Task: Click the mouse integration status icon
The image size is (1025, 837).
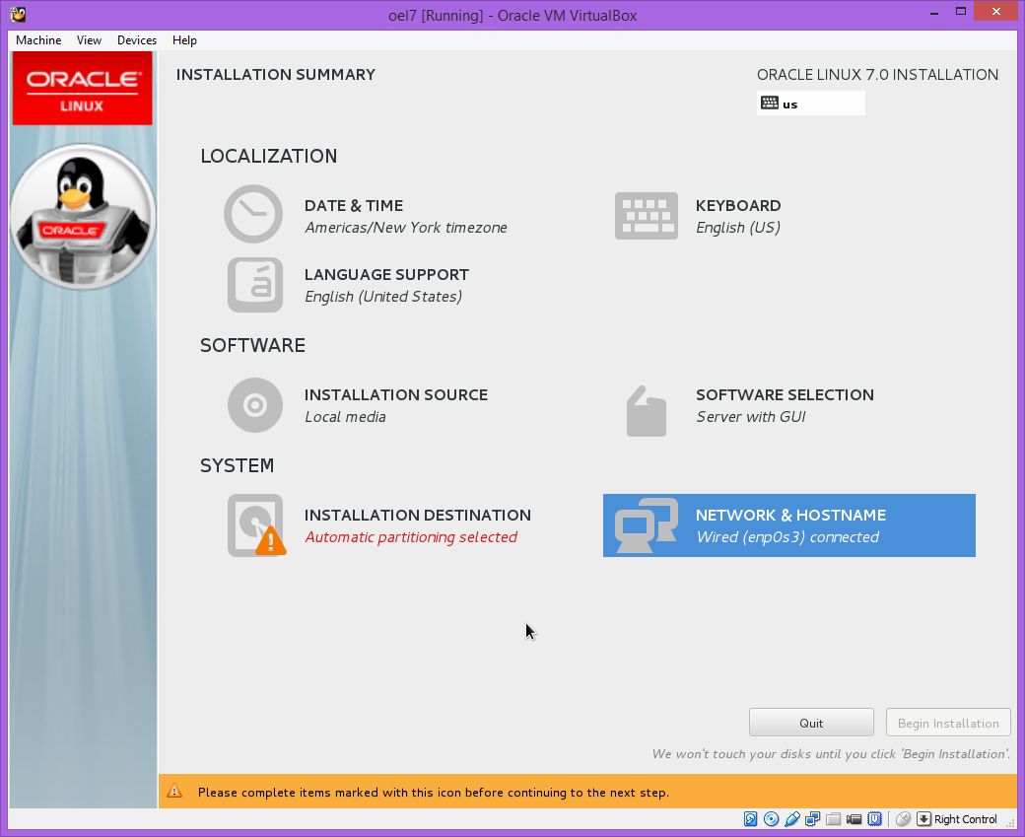Action: tap(903, 818)
